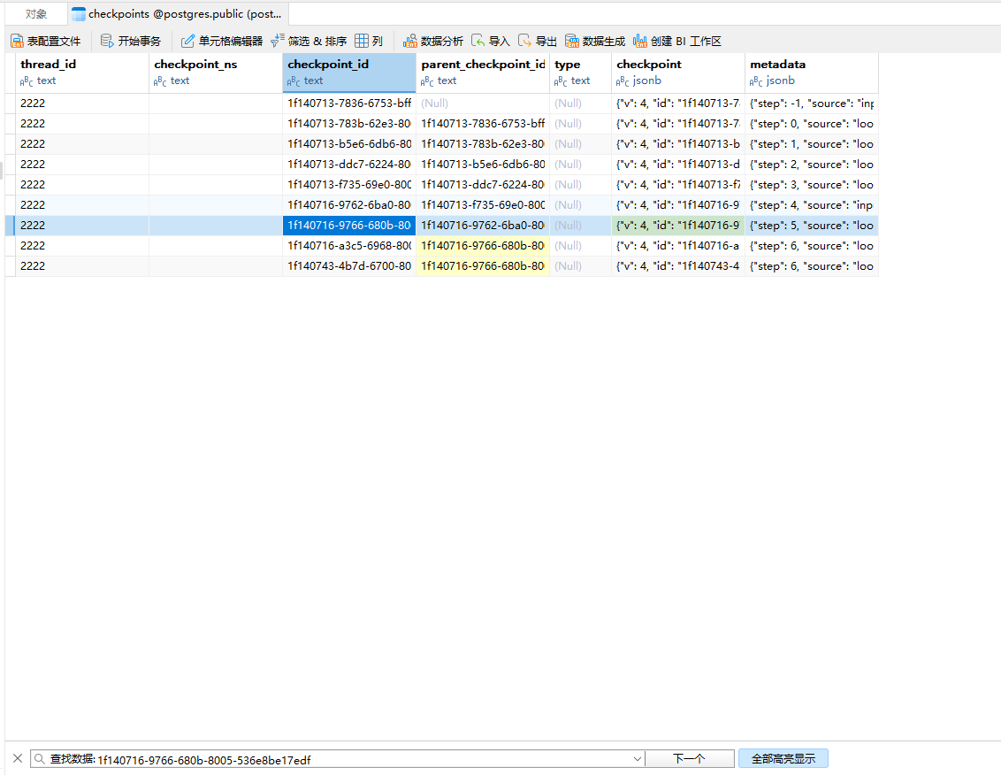Click the 导入 import icon
The image size is (1001, 775).
[x=478, y=42]
